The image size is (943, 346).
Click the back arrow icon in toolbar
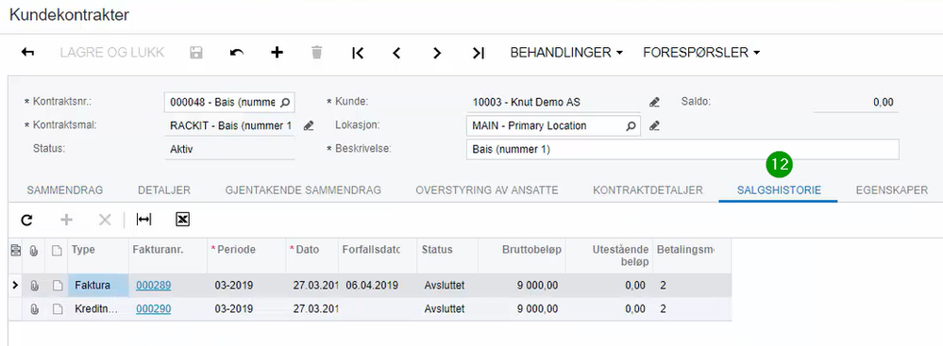click(27, 52)
